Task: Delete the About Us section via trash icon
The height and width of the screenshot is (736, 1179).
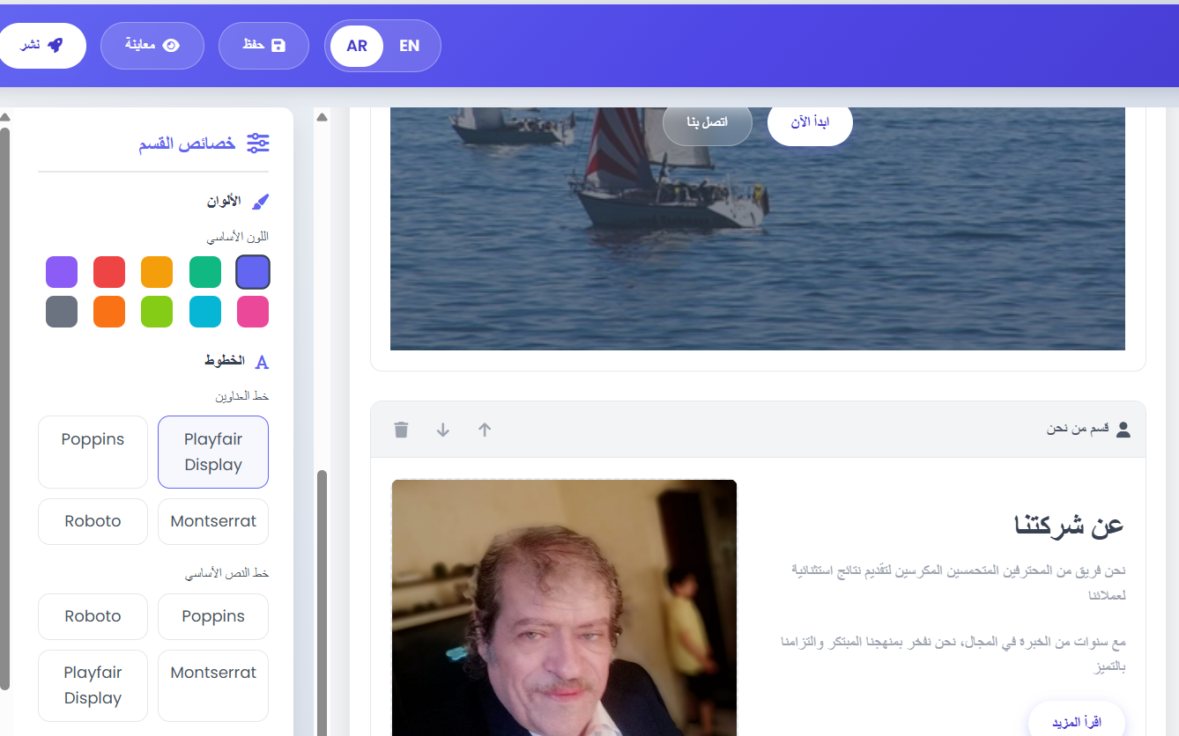Action: pos(401,430)
